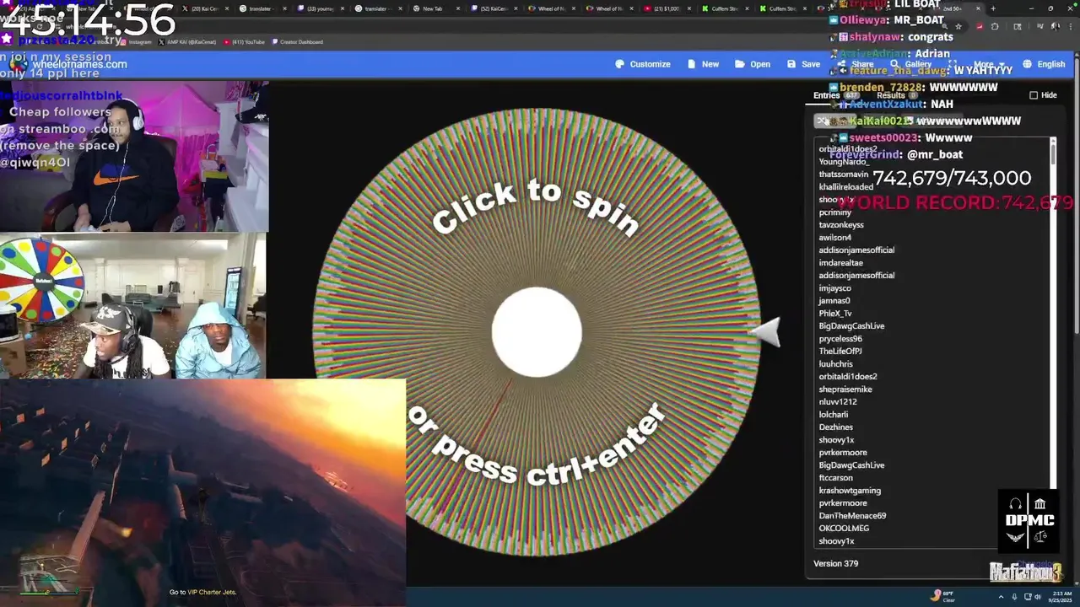Open the Instagram bookmark
1080x607 pixels.
tap(136, 41)
